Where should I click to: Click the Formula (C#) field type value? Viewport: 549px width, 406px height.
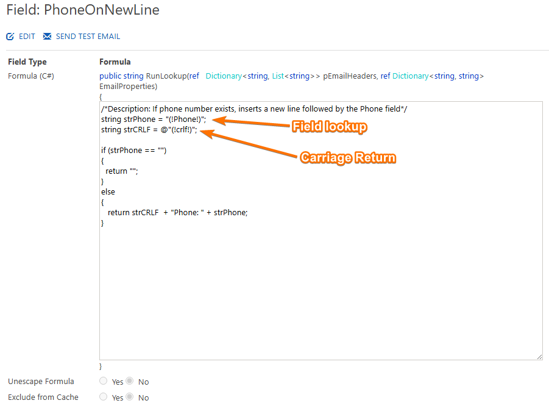tap(31, 76)
